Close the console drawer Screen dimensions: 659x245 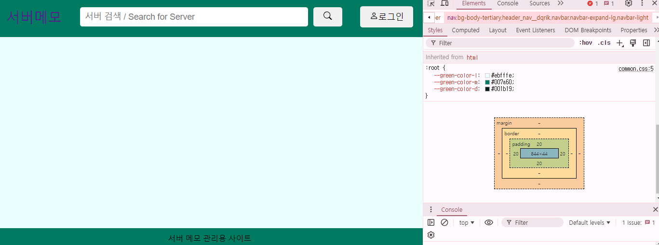coord(655,209)
